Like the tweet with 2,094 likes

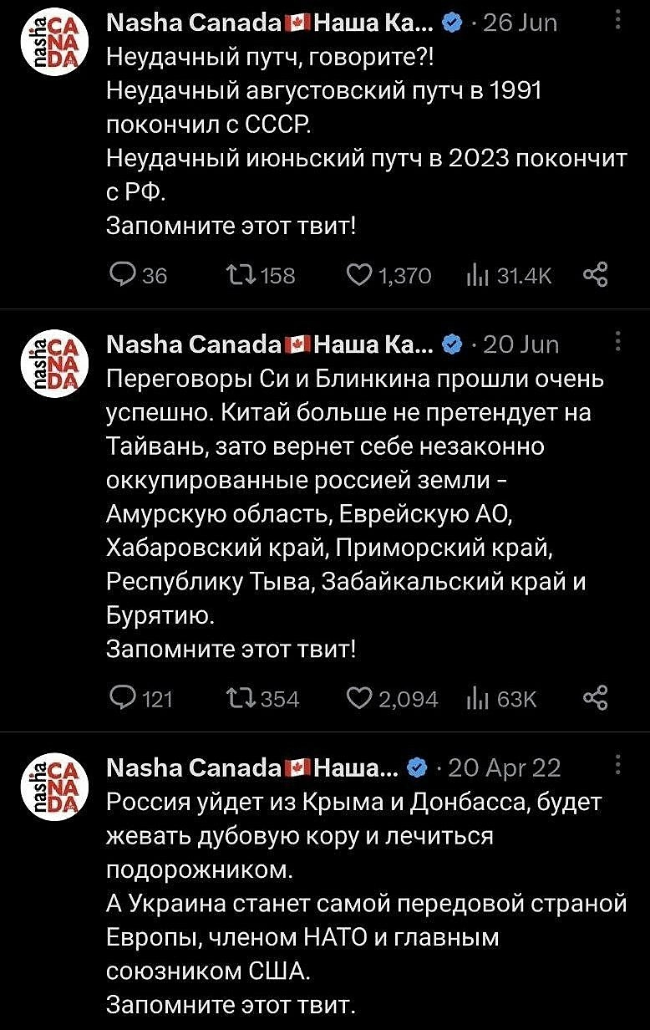(359, 698)
